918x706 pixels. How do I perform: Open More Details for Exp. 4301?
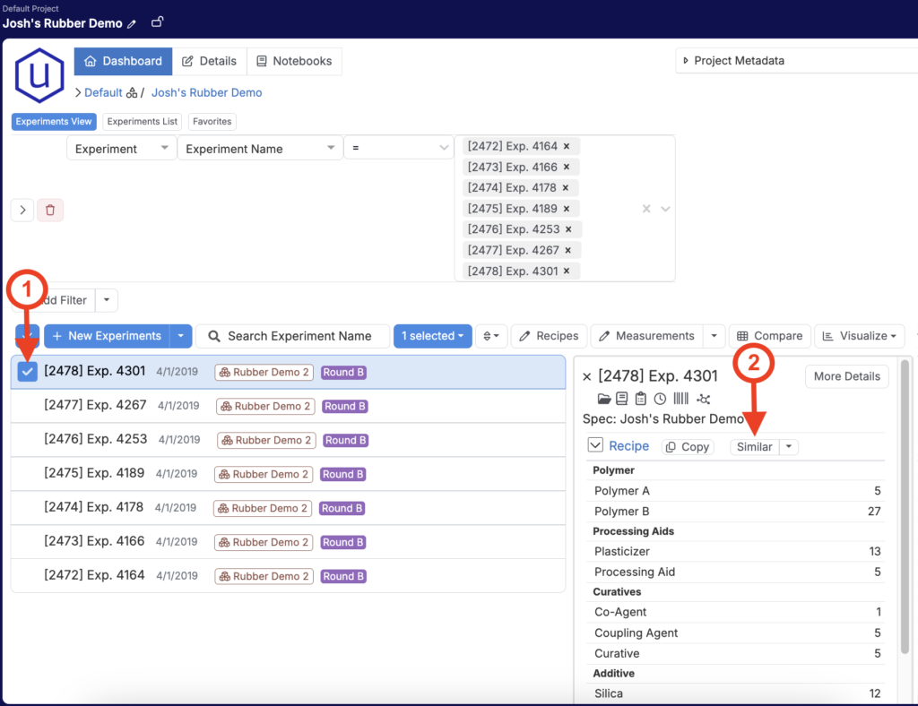846,376
